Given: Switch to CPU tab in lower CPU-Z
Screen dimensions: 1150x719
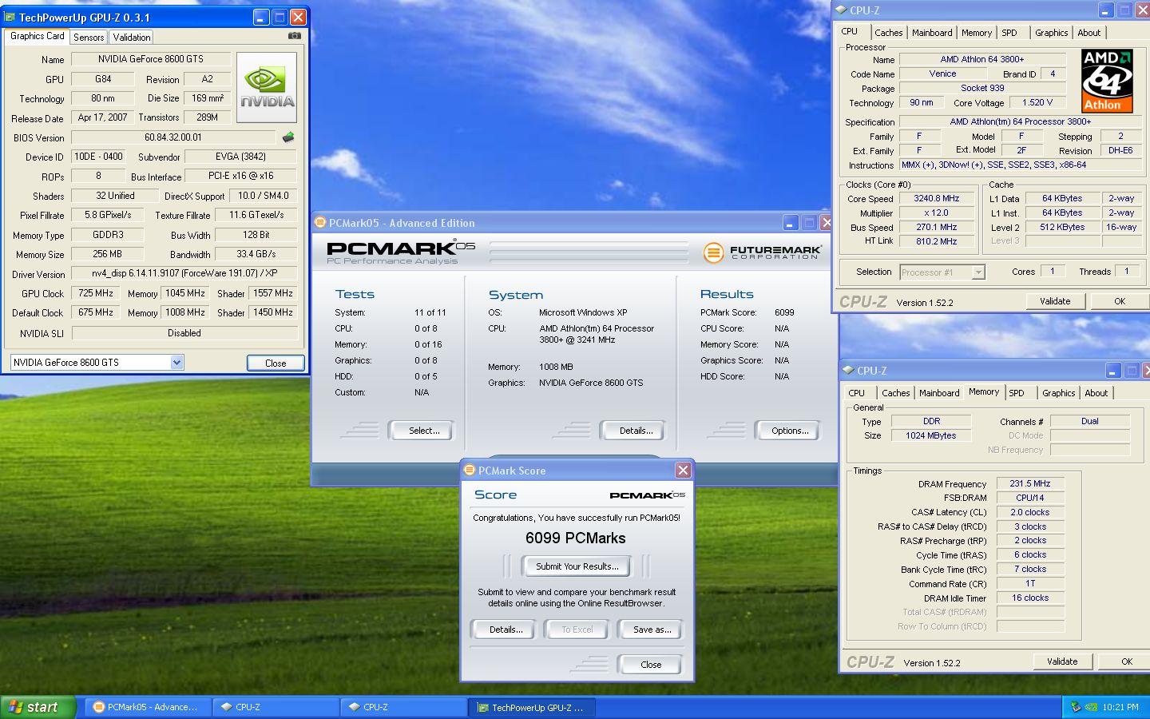Looking at the screenshot, I should [856, 393].
